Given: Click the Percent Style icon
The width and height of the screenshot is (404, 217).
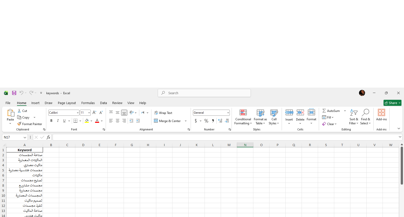Looking at the screenshot, I should [x=206, y=121].
